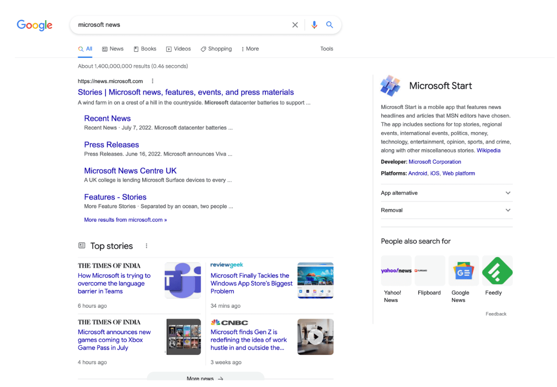Click the blue magnifying glass search button
557x387 pixels.
tap(329, 25)
